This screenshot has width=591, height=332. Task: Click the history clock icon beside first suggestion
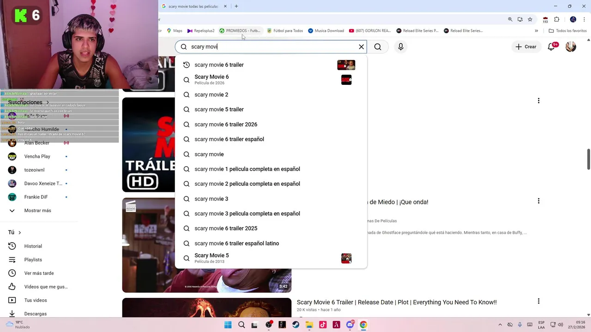[x=187, y=65]
